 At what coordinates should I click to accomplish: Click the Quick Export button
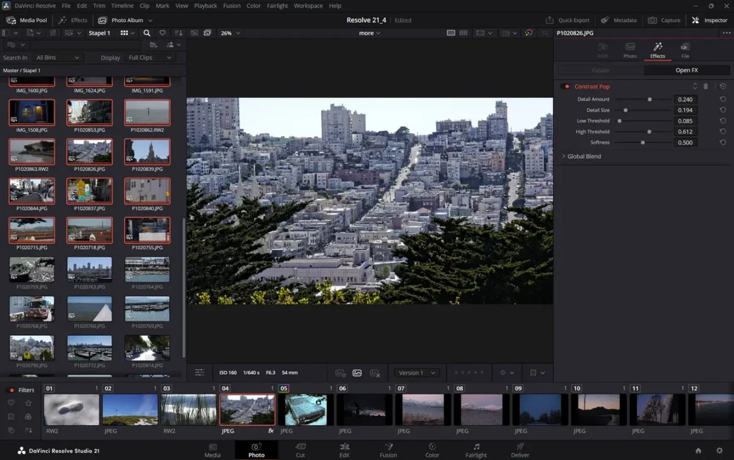coord(567,20)
